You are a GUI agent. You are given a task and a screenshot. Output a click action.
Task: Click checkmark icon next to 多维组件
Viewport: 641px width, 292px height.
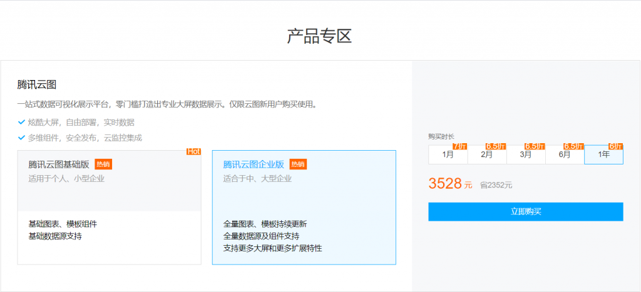pos(22,138)
